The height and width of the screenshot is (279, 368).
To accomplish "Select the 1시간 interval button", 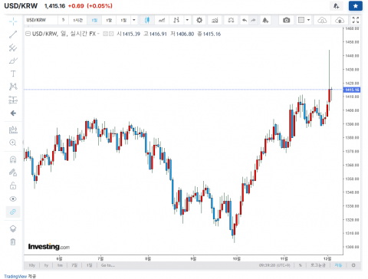I will pyautogui.click(x=77, y=20).
